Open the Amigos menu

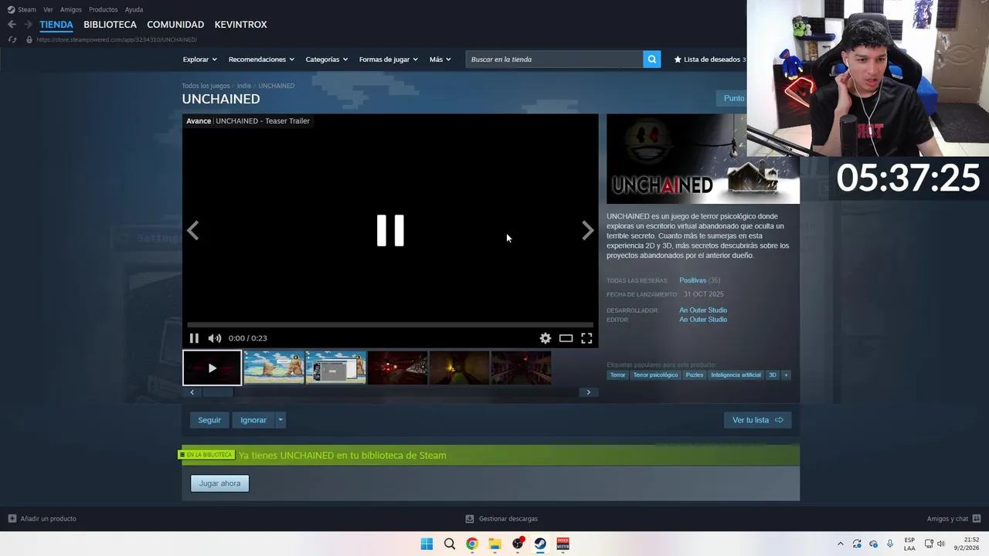click(x=71, y=9)
